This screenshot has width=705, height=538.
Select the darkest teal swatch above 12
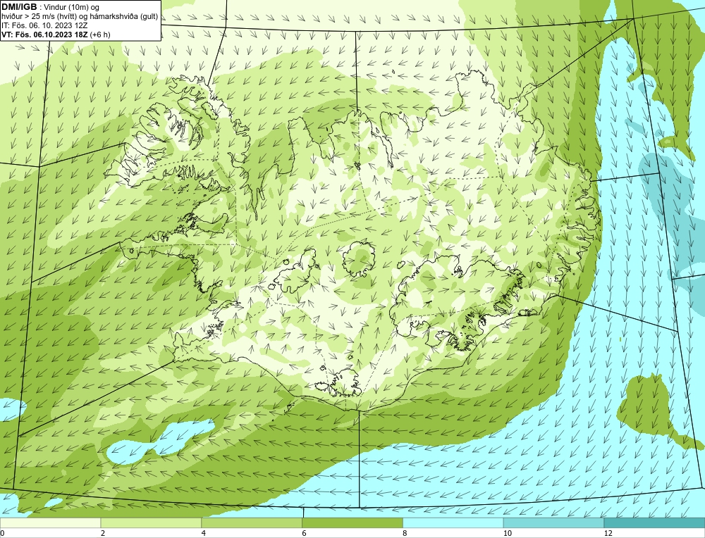point(655,523)
